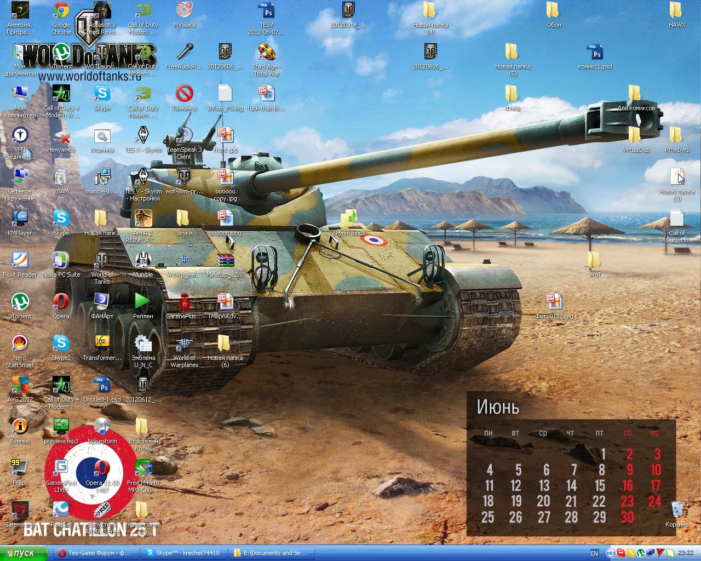Launch the TeamSpeak 3 Client shortcut
Image resolution: width=701 pixels, height=561 pixels.
pos(184,135)
